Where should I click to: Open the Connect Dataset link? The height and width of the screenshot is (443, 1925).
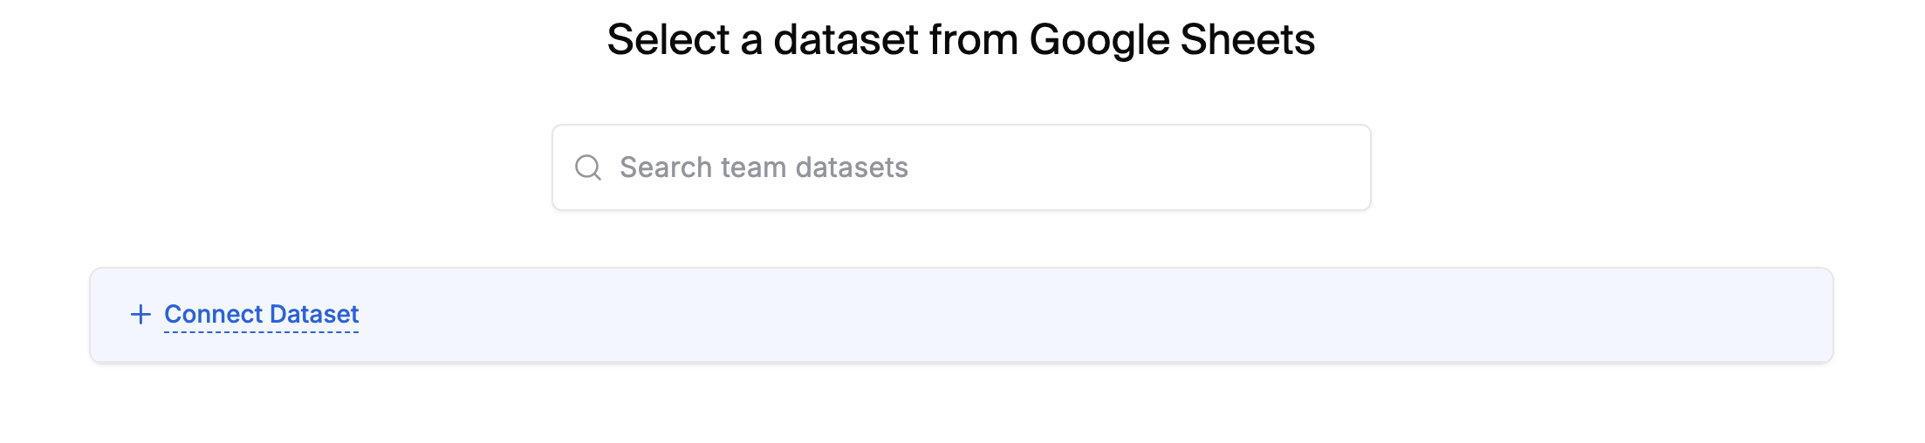(261, 314)
